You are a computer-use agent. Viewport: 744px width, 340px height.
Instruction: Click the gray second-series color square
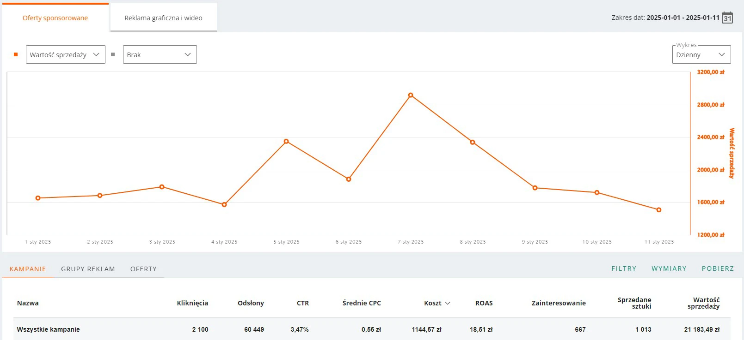[113, 54]
